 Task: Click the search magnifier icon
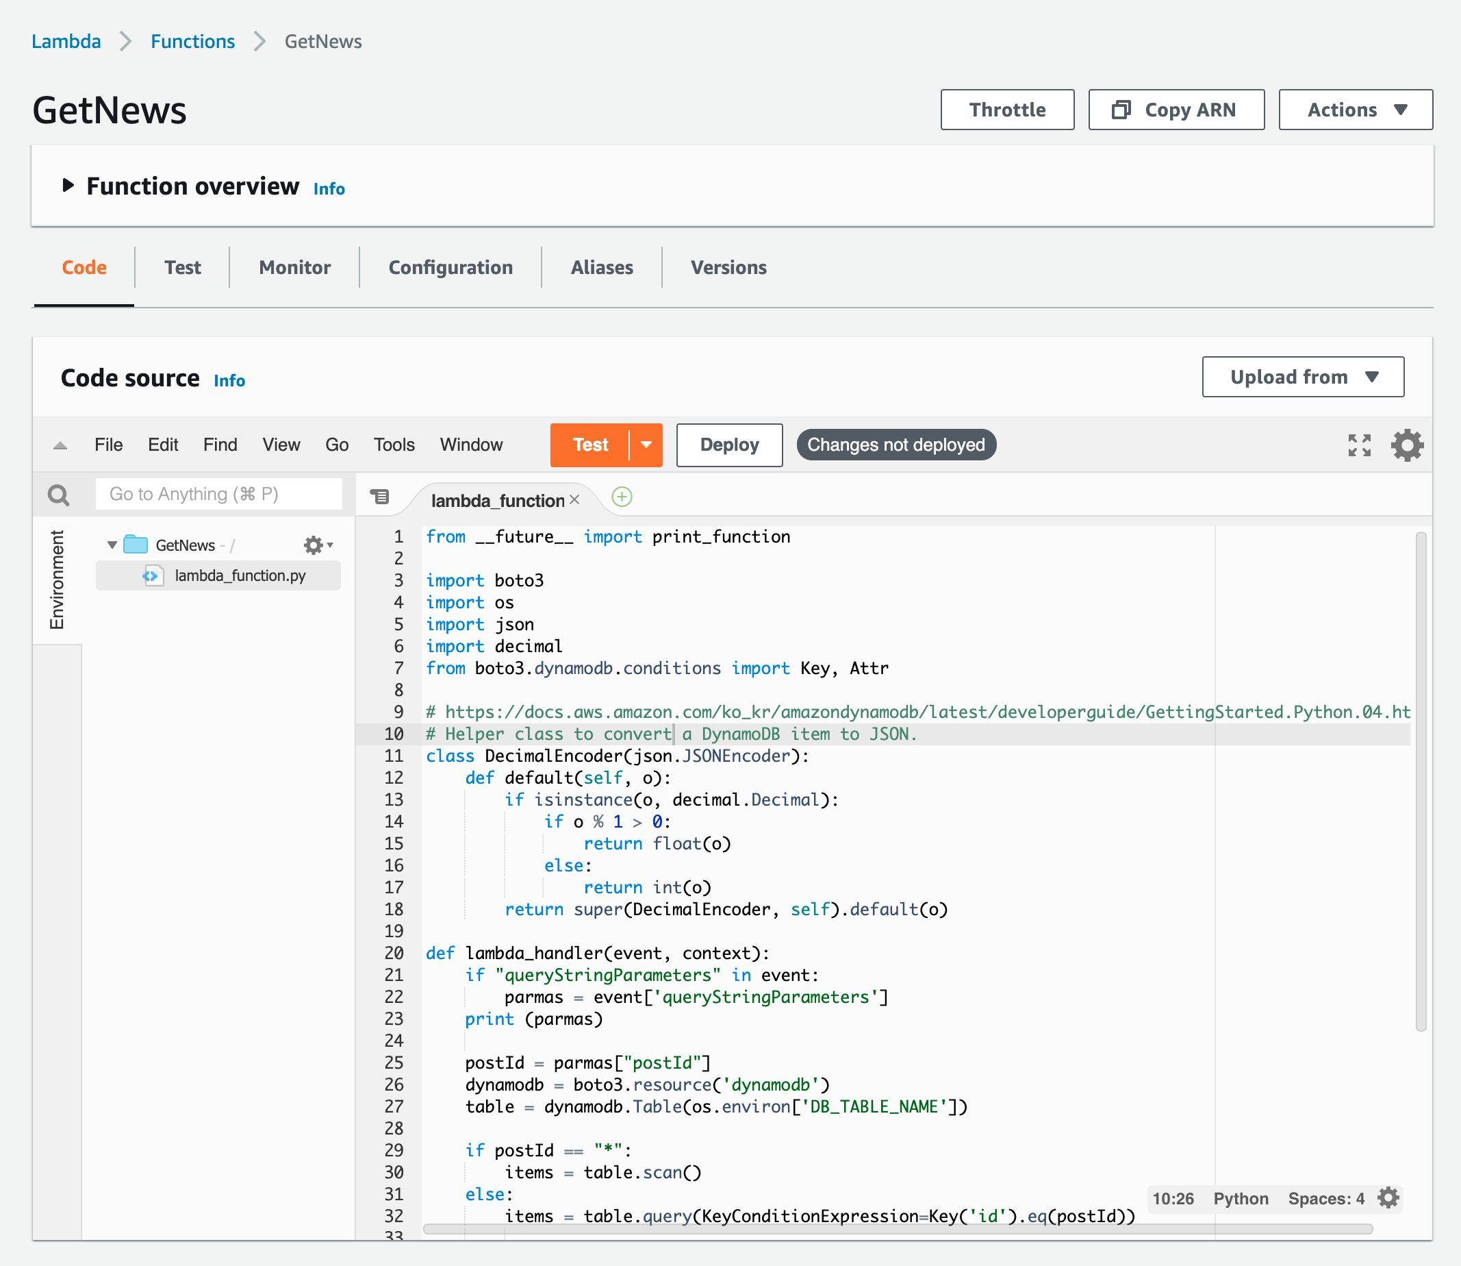[59, 495]
